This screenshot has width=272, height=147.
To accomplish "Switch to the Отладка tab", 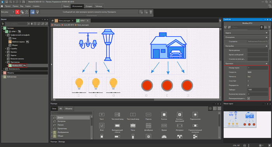I will click(x=89, y=6).
